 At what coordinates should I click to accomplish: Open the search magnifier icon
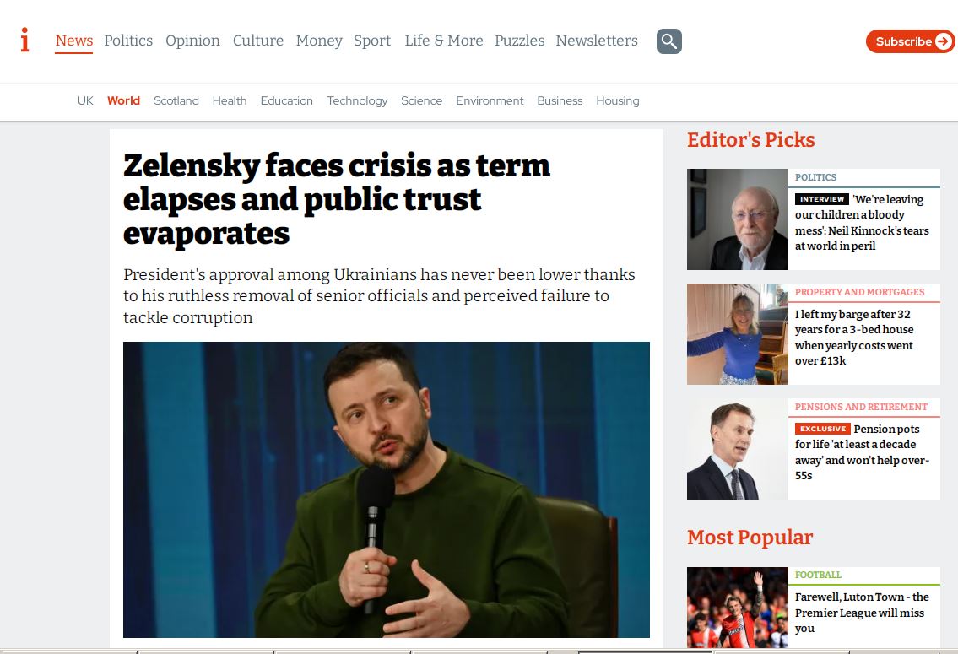pos(669,41)
